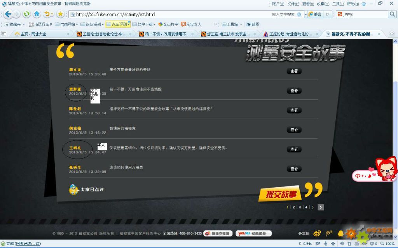The image size is (398, 248).
Task: Switch to 工控论坛_专业自动化论 tab
Action: [291, 34]
